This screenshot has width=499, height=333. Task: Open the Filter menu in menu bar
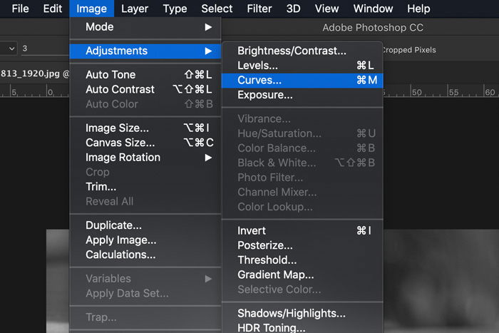(259, 9)
